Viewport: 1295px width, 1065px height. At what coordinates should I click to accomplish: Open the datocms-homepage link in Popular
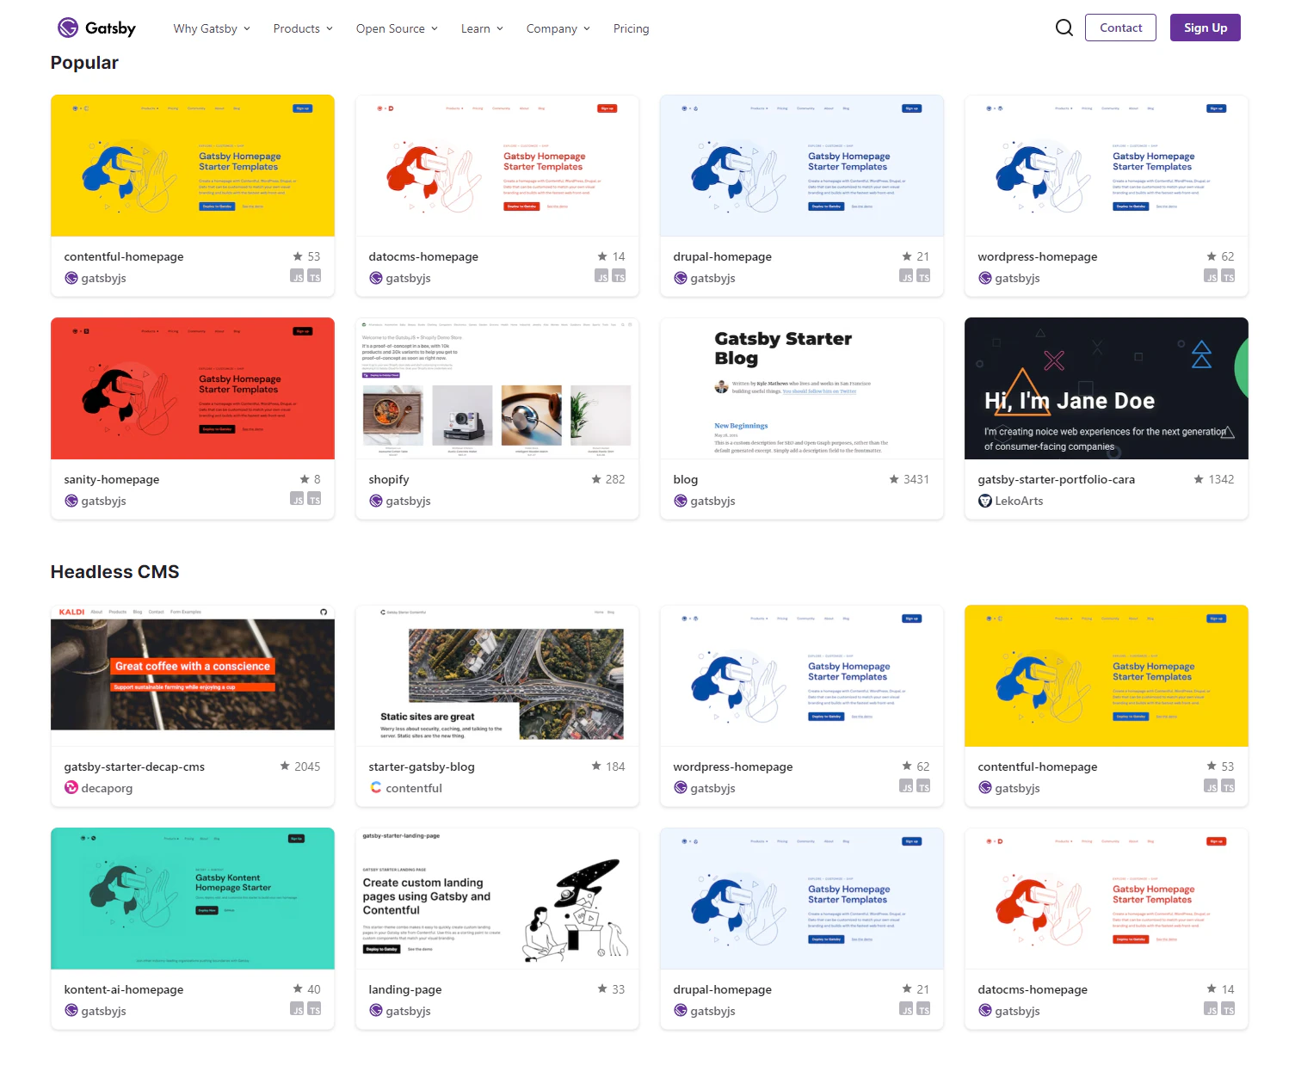(423, 256)
